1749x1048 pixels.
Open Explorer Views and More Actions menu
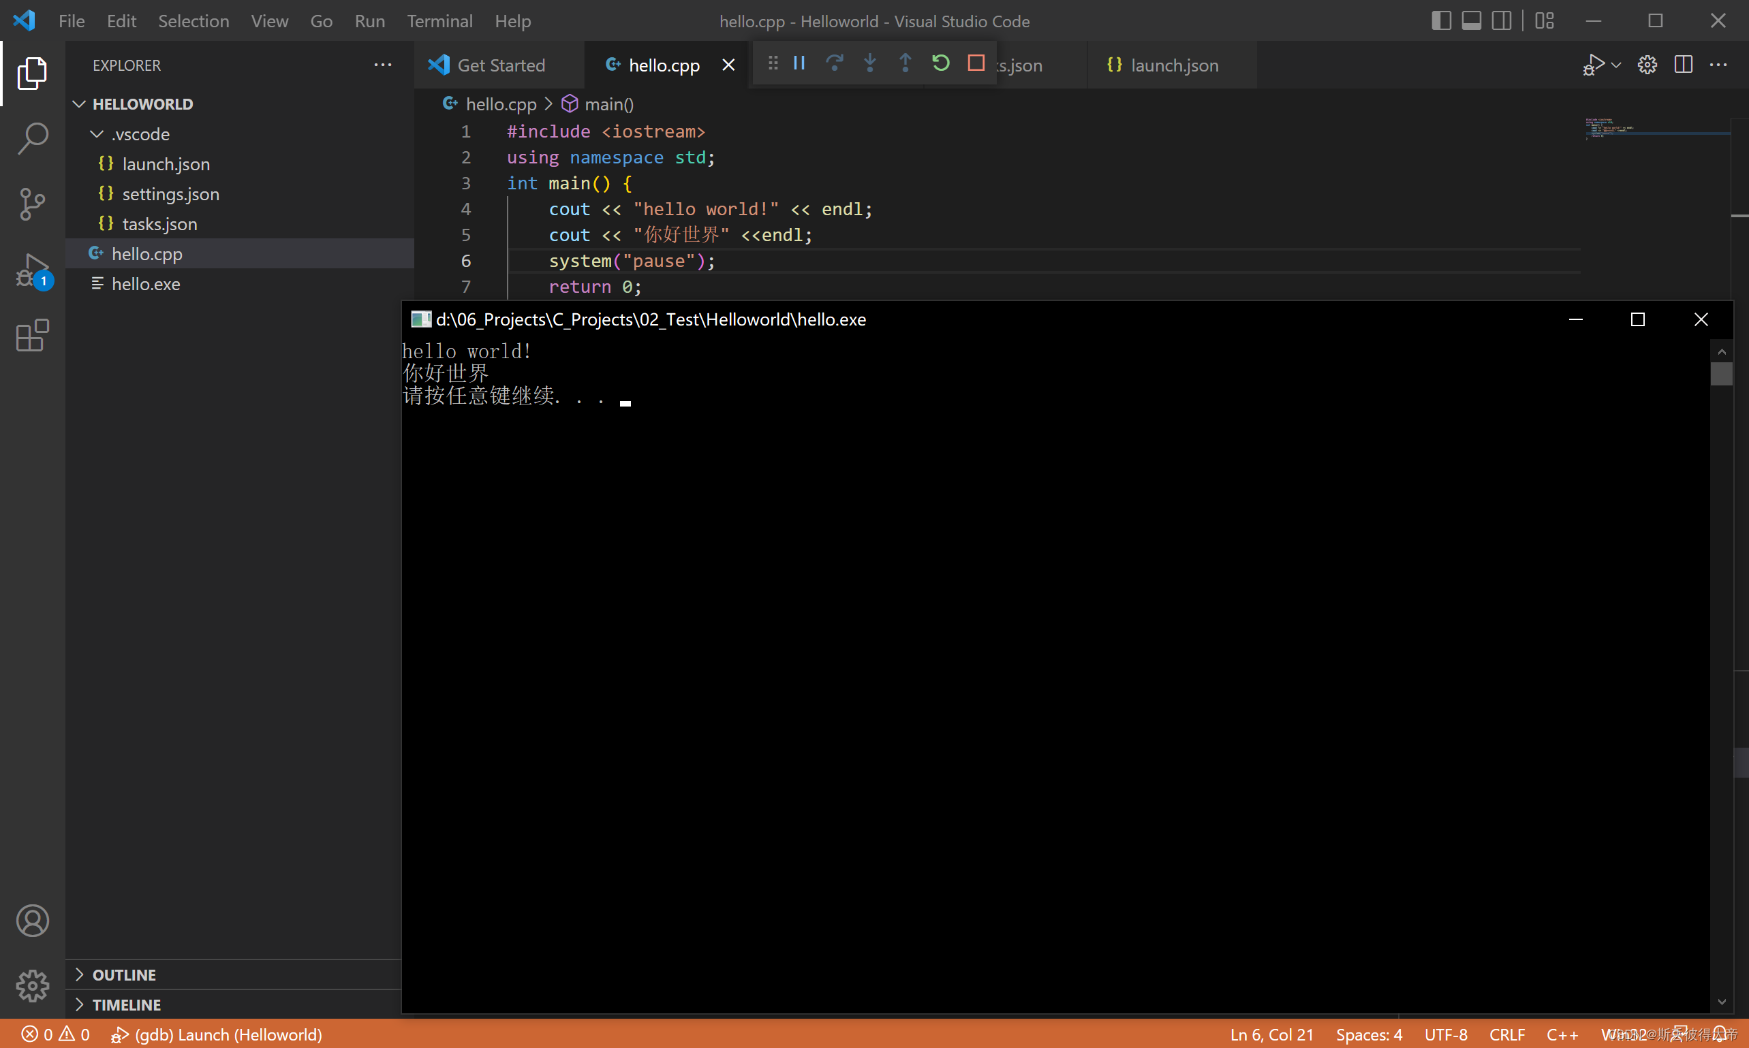click(382, 65)
